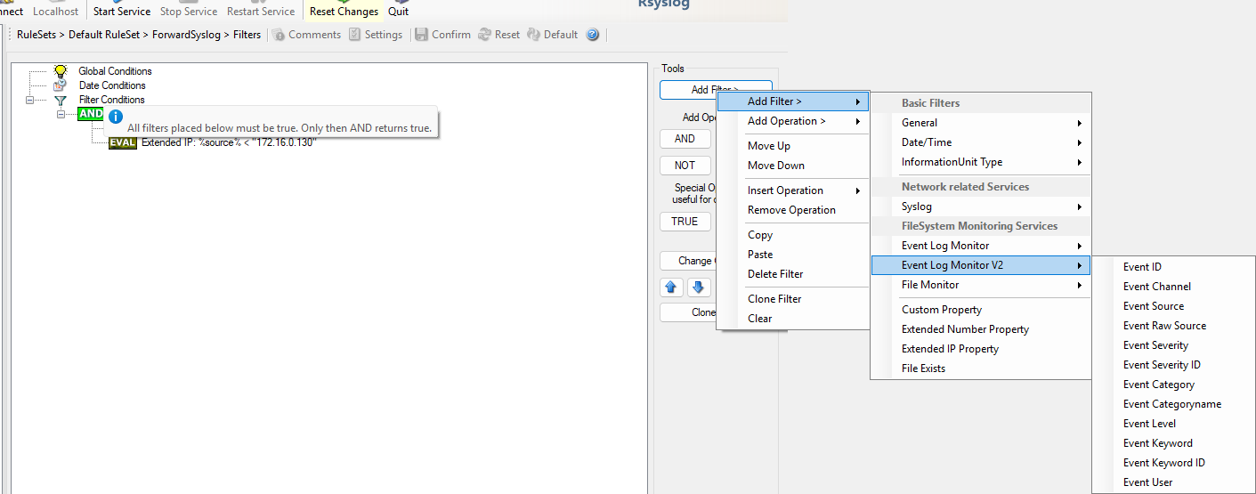Choose Move Up from the context menu
Image resolution: width=1256 pixels, height=494 pixels.
click(792, 146)
